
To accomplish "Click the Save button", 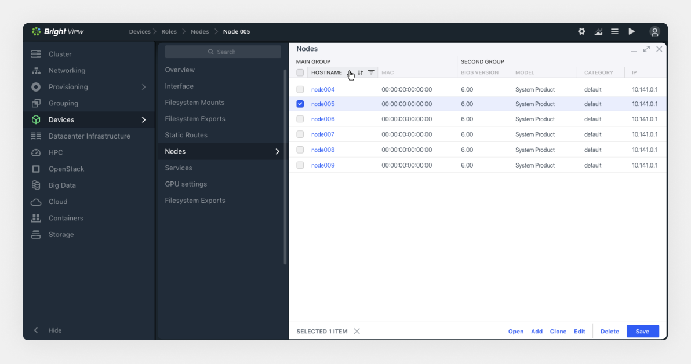I will [642, 332].
